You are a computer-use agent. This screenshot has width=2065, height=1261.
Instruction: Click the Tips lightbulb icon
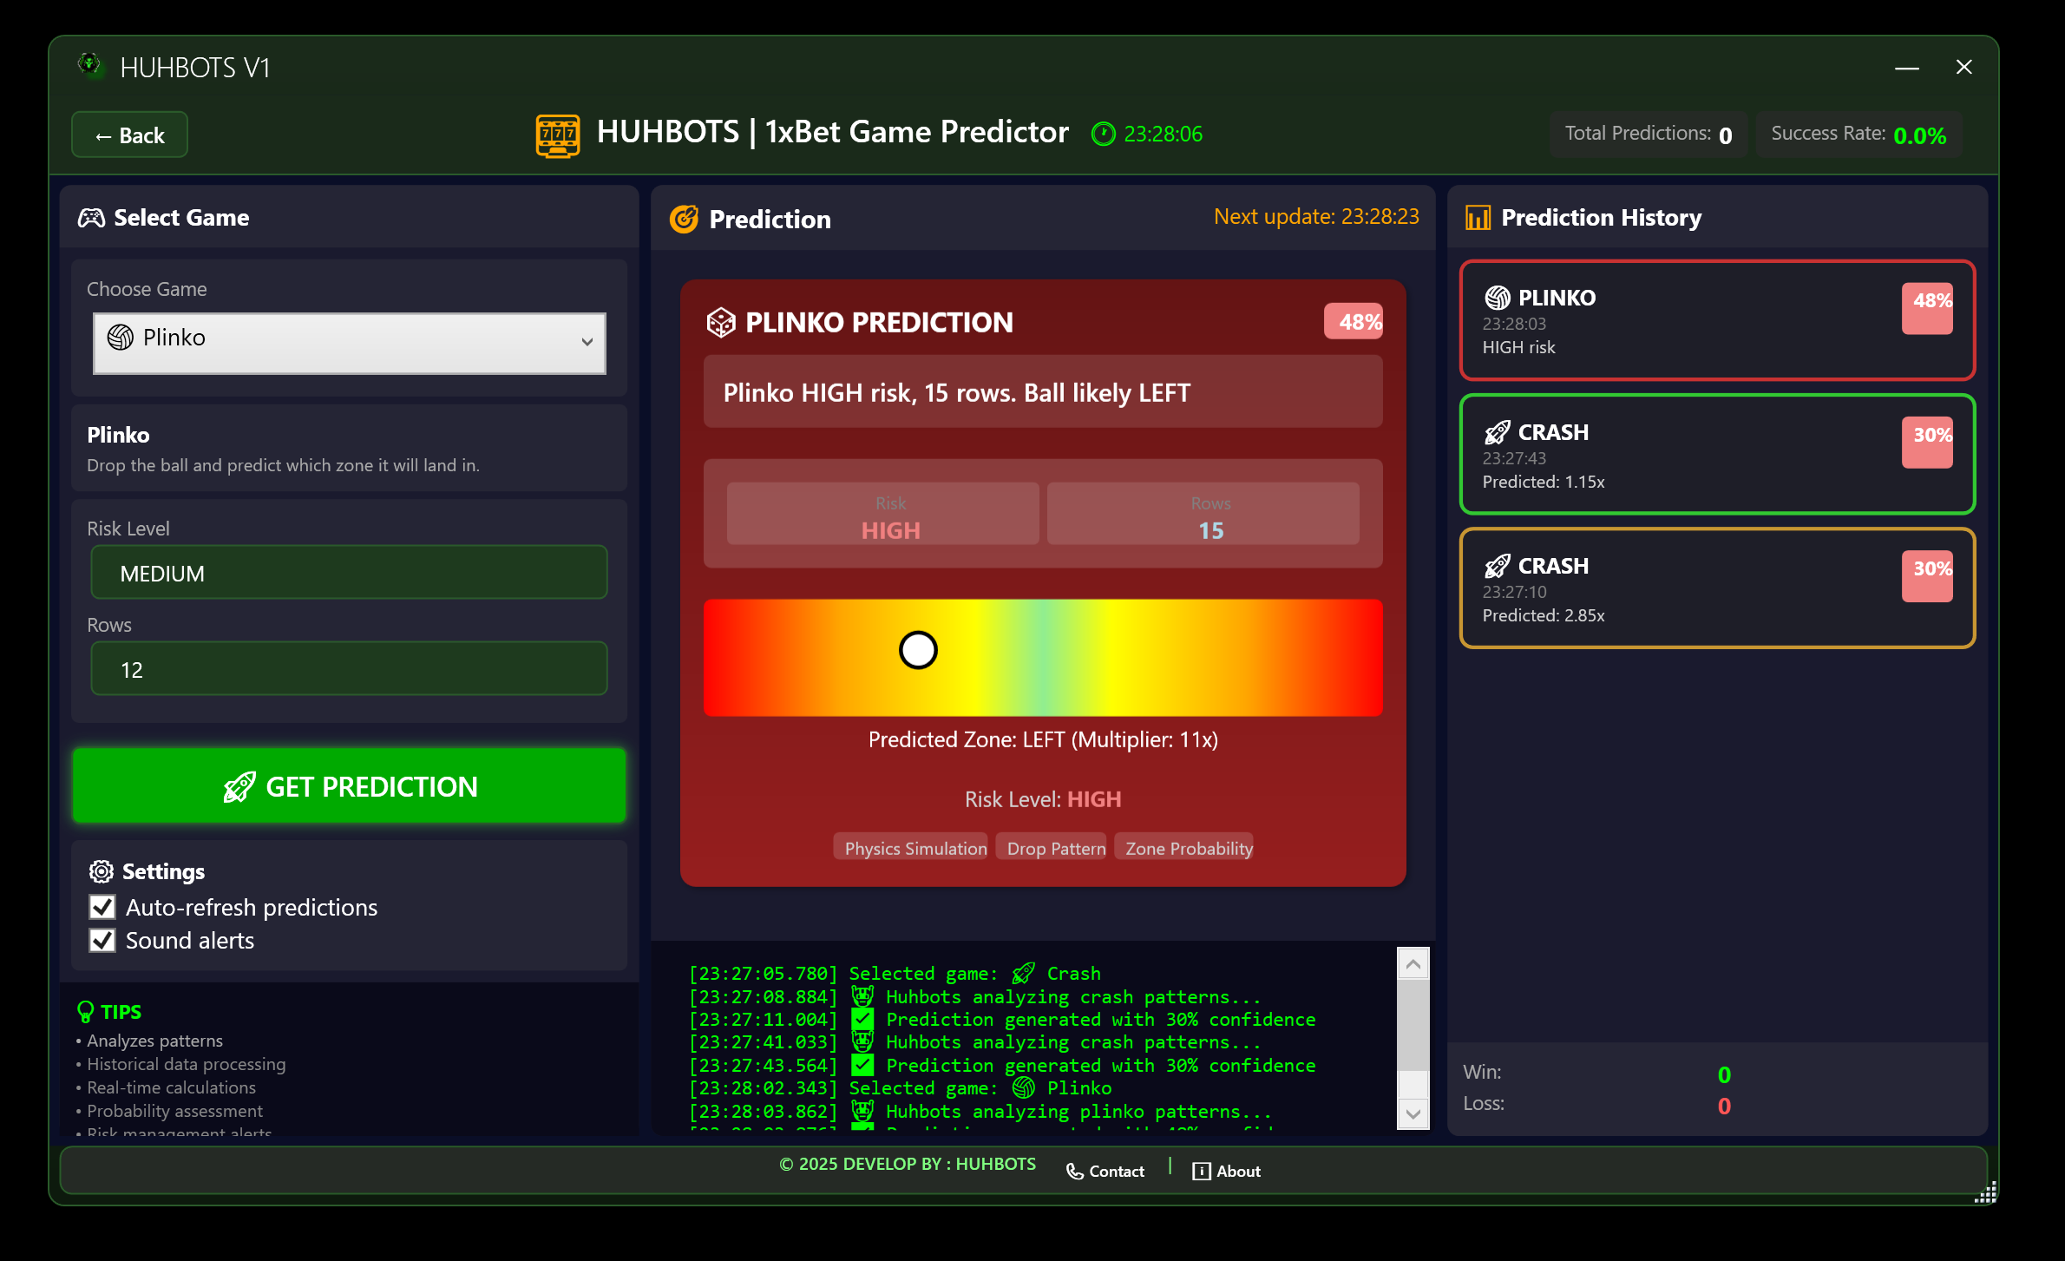pyautogui.click(x=85, y=1012)
